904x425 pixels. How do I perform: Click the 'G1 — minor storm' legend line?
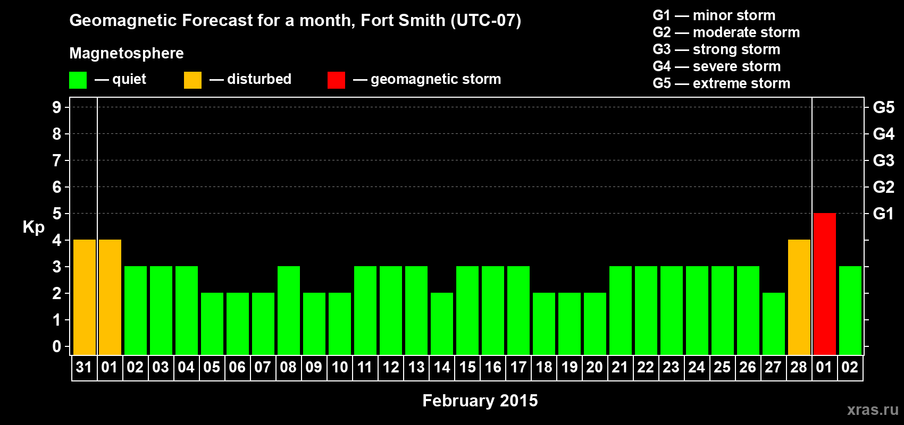pos(714,15)
